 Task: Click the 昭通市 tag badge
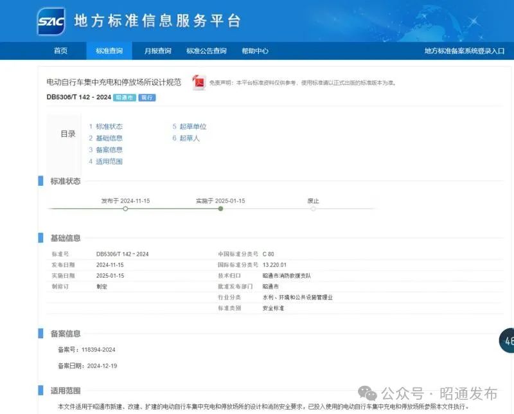[x=125, y=98]
